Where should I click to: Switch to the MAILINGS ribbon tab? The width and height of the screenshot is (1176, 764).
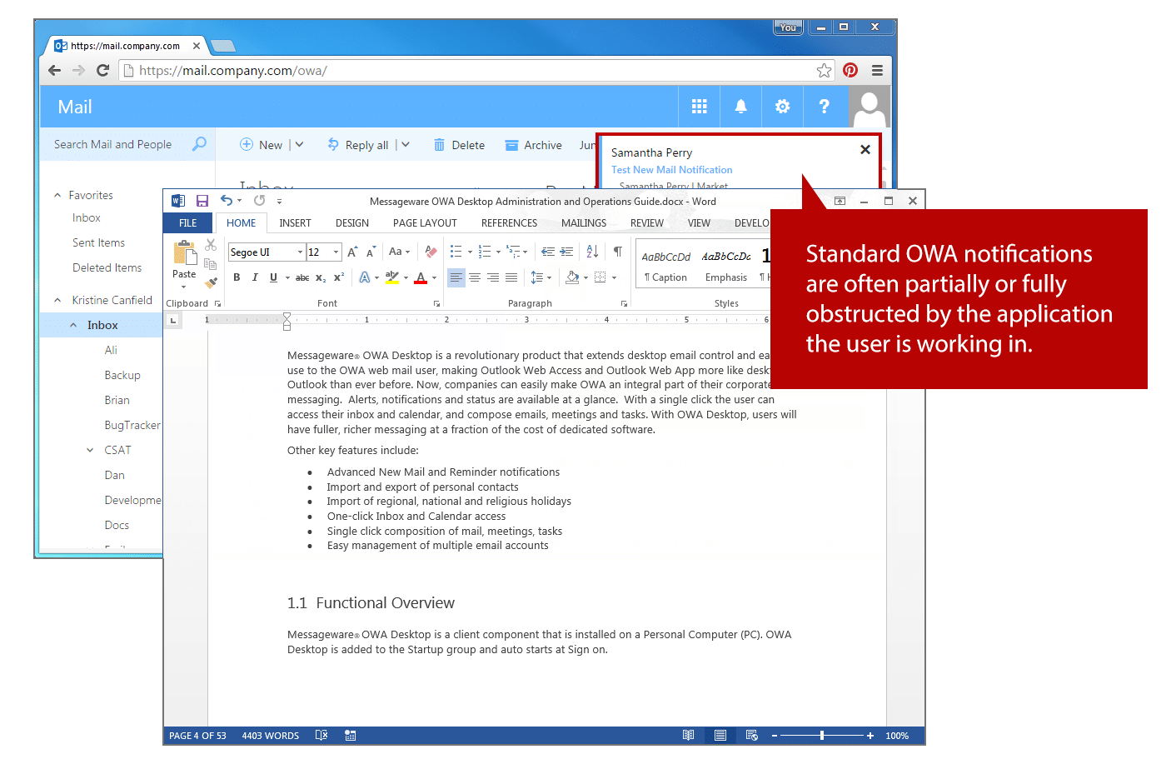[x=583, y=222]
